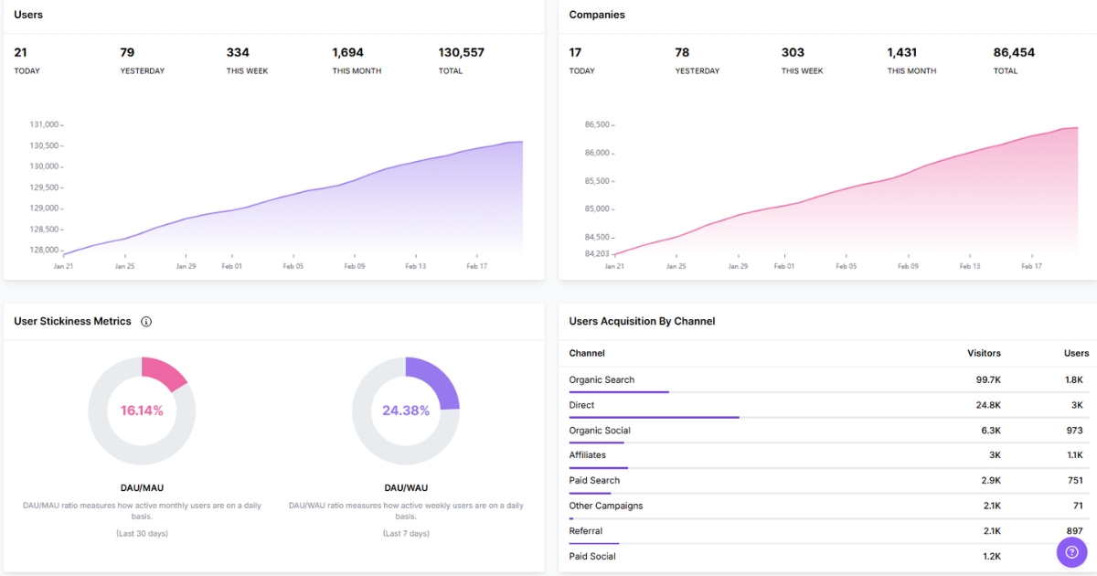Click the Users total count 130,557
Screen dimensions: 1097x576
click(x=461, y=52)
